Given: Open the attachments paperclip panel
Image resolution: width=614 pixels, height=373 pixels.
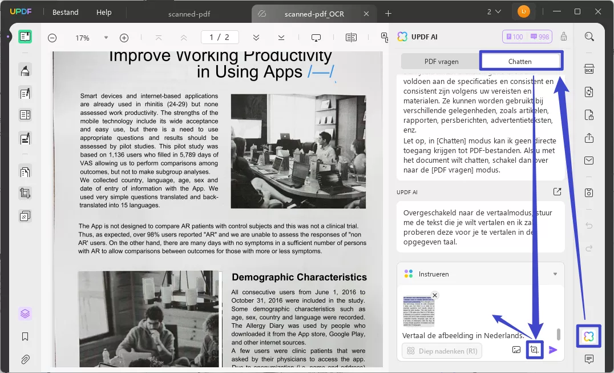Looking at the screenshot, I should point(25,359).
